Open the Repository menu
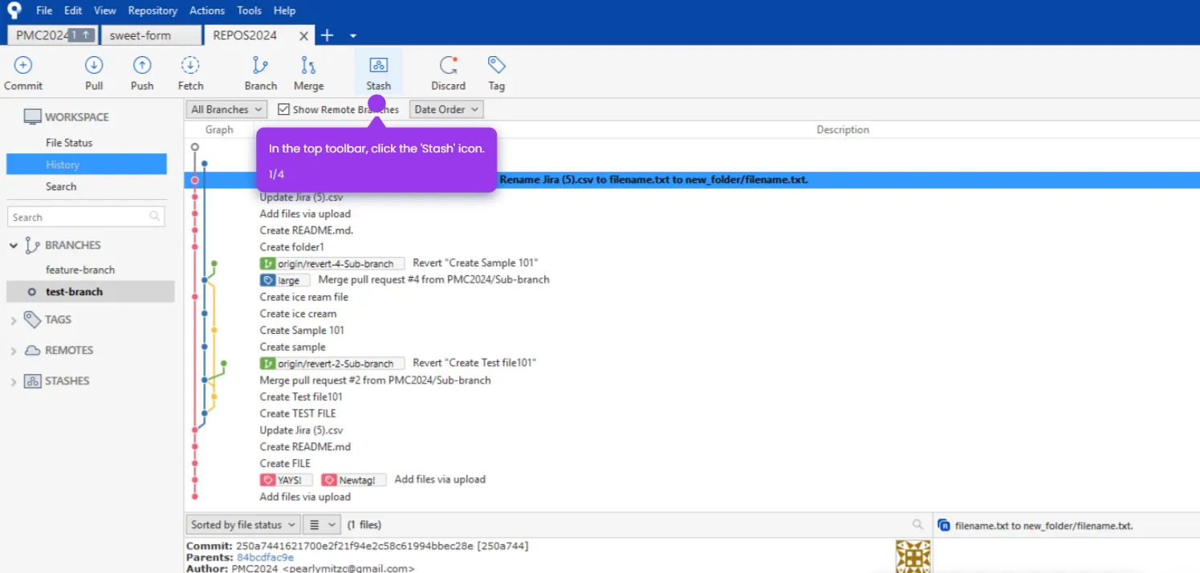Screen dimensions: 1200x573 click(x=153, y=10)
